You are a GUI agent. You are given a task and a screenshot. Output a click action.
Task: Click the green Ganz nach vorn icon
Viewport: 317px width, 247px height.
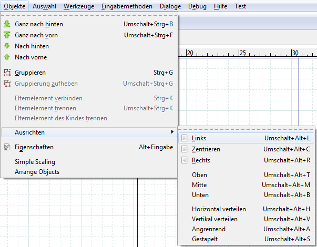(x=7, y=35)
